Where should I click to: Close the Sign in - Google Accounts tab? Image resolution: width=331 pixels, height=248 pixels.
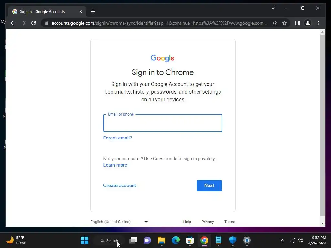[80, 12]
